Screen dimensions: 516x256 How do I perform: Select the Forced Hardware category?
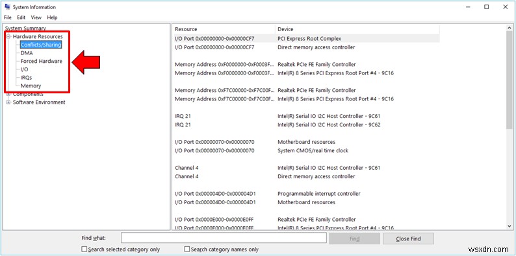41,61
